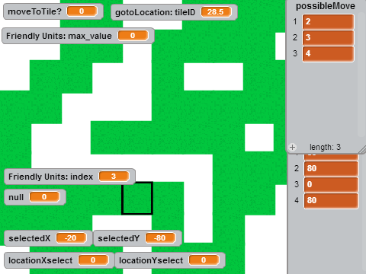Click the moveToTile? variable monitor
The width and height of the screenshot is (366, 274).
click(53, 11)
